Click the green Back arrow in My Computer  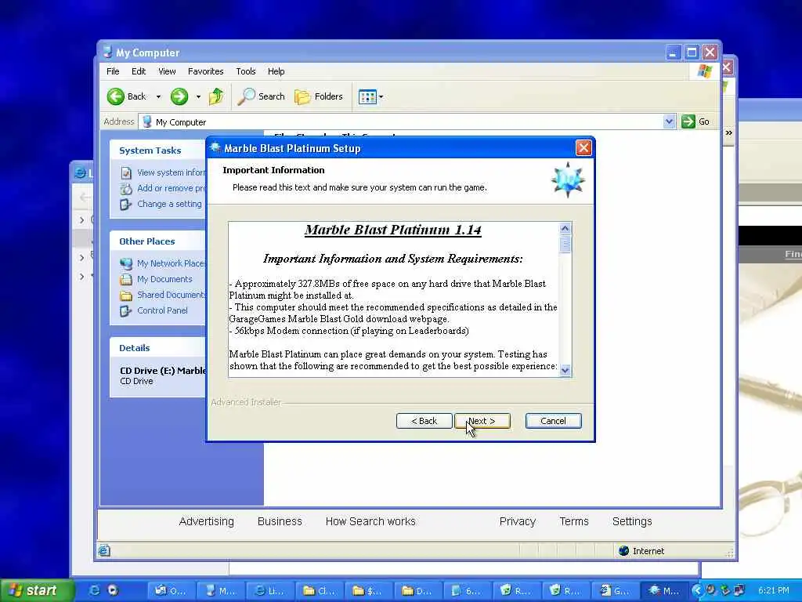coord(116,96)
